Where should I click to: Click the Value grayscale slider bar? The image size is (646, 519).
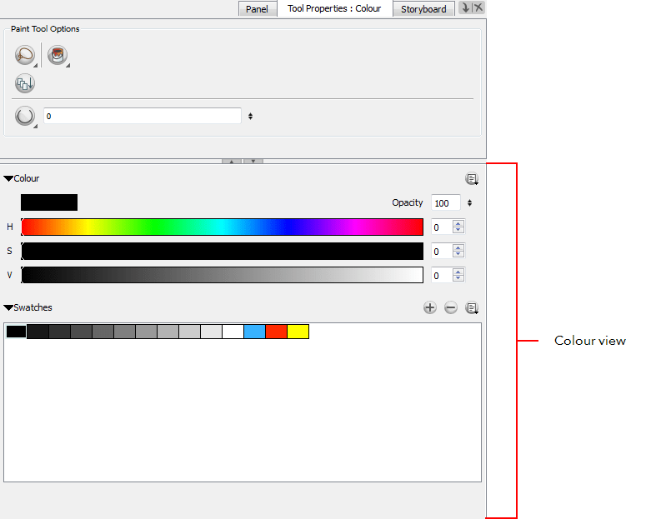[x=222, y=275]
